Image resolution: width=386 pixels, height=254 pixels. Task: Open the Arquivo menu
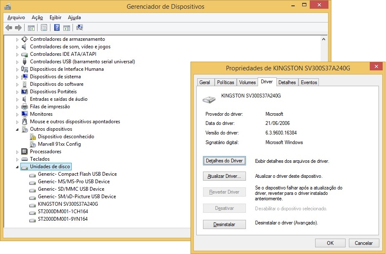click(x=16, y=17)
